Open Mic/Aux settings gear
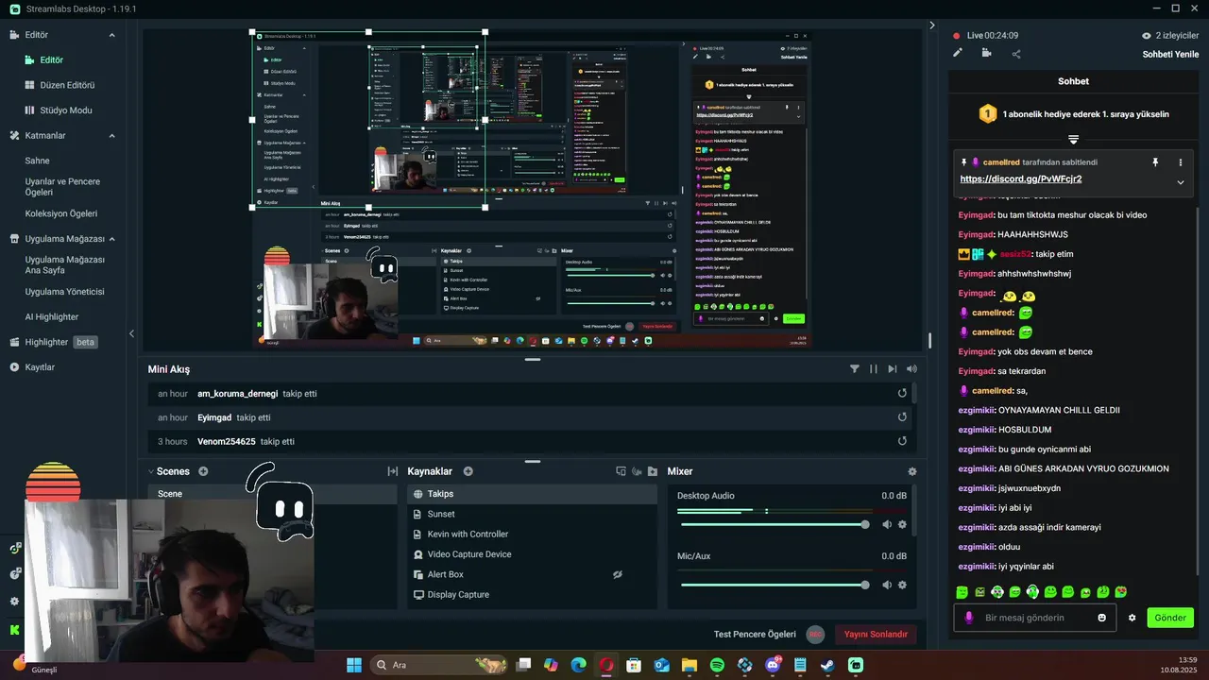 coord(902,585)
